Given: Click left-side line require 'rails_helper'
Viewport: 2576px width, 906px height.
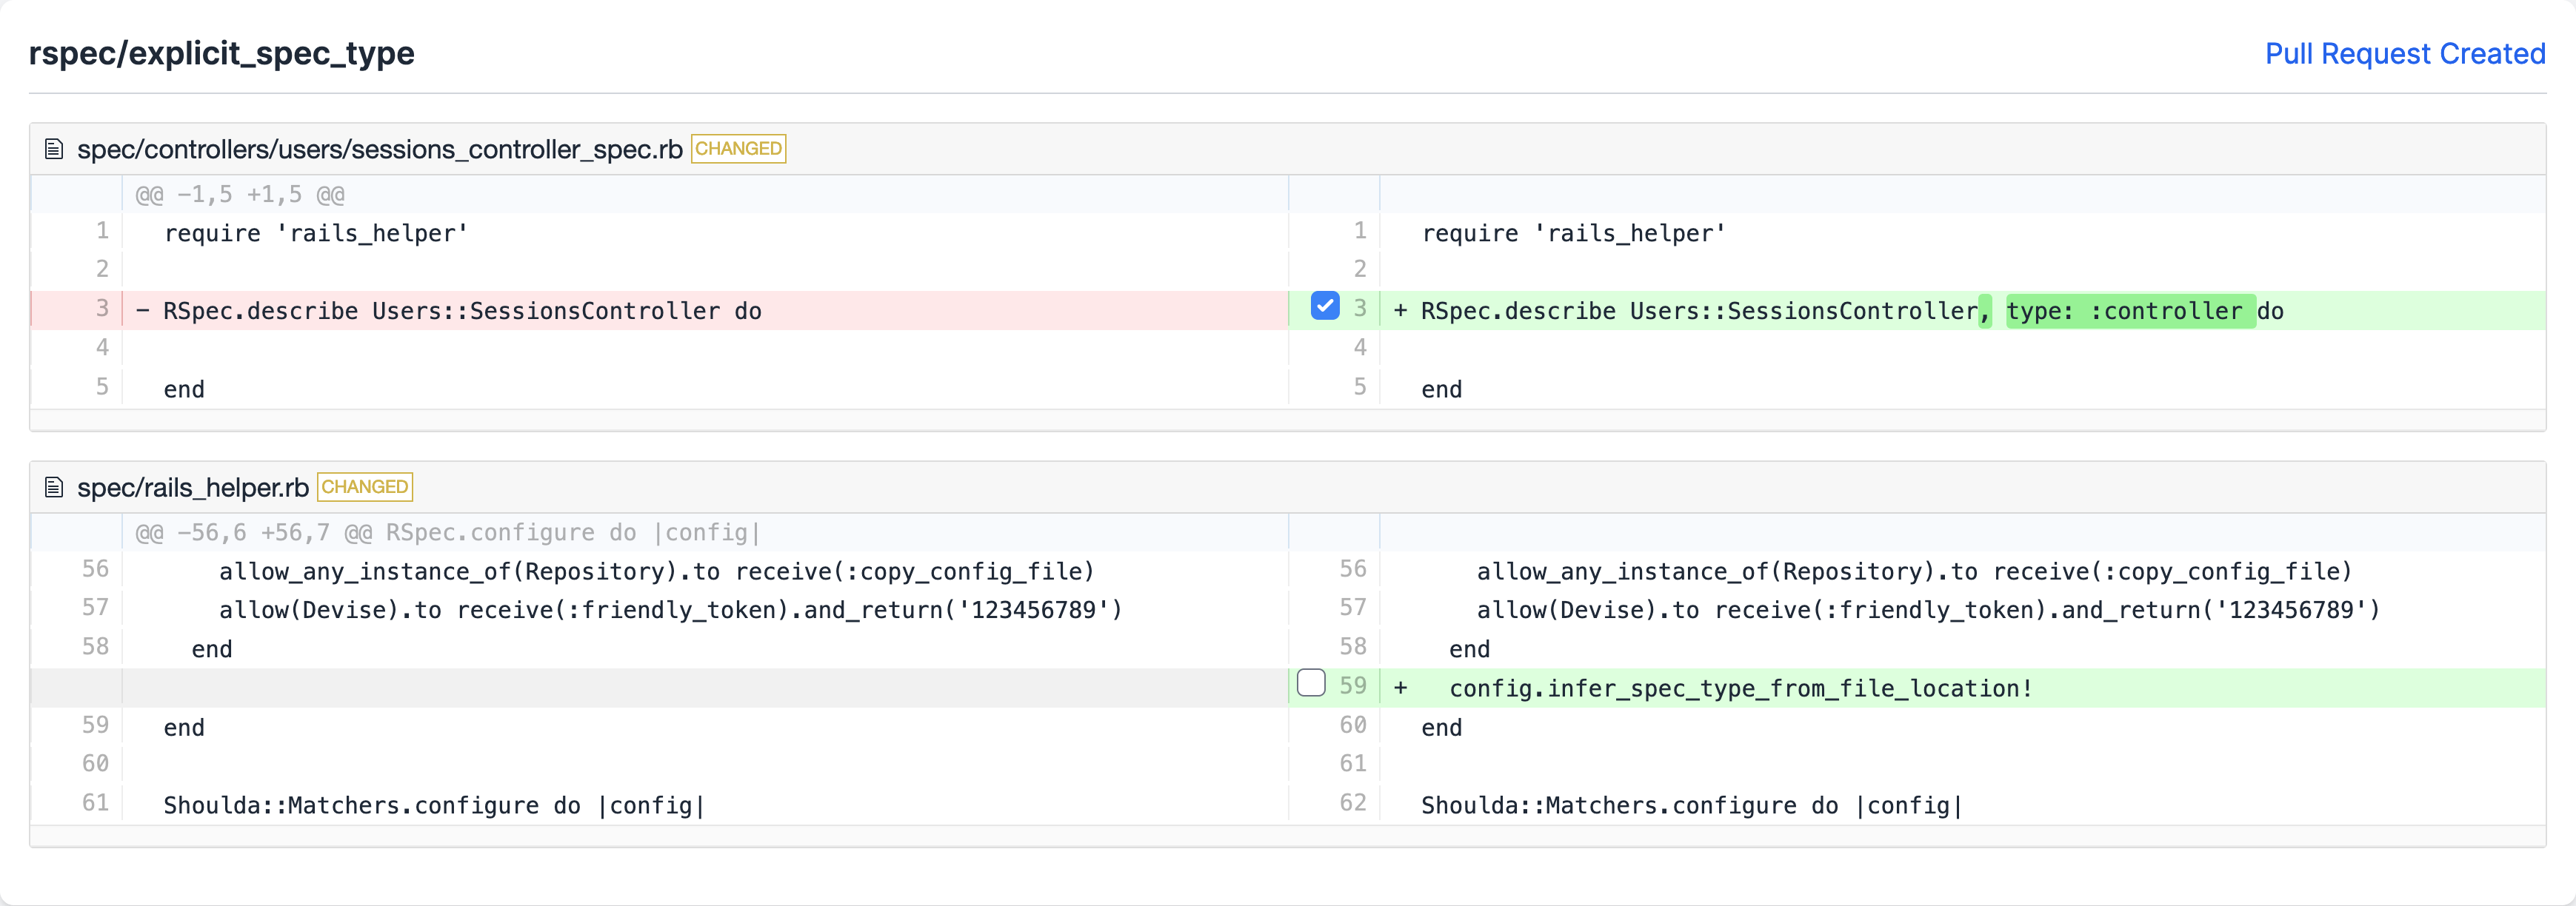Looking at the screenshot, I should [316, 234].
